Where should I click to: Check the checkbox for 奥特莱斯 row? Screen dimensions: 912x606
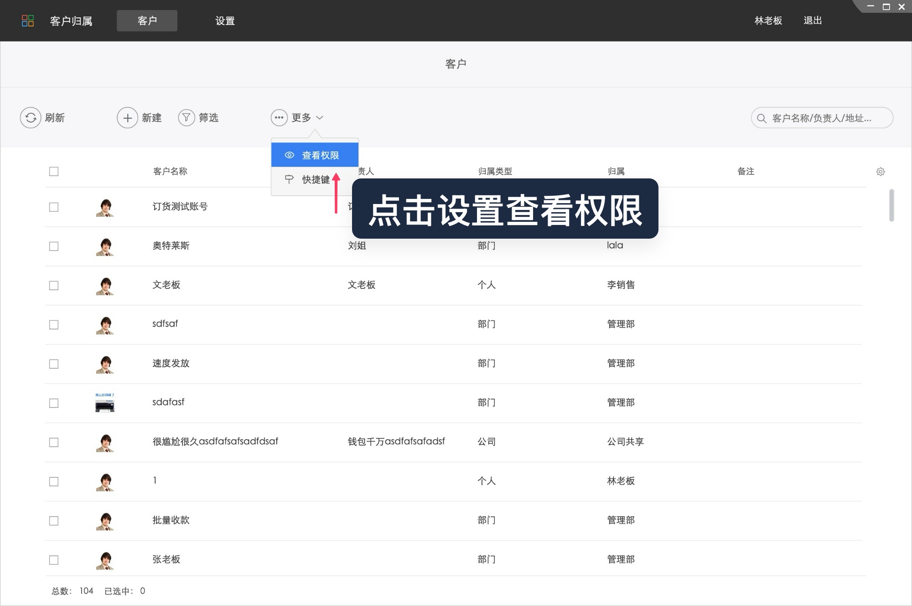pos(54,246)
